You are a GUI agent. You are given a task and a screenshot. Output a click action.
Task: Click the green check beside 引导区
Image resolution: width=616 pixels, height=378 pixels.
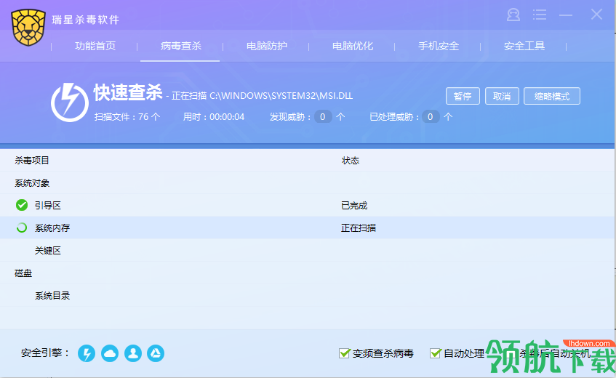[x=22, y=205]
